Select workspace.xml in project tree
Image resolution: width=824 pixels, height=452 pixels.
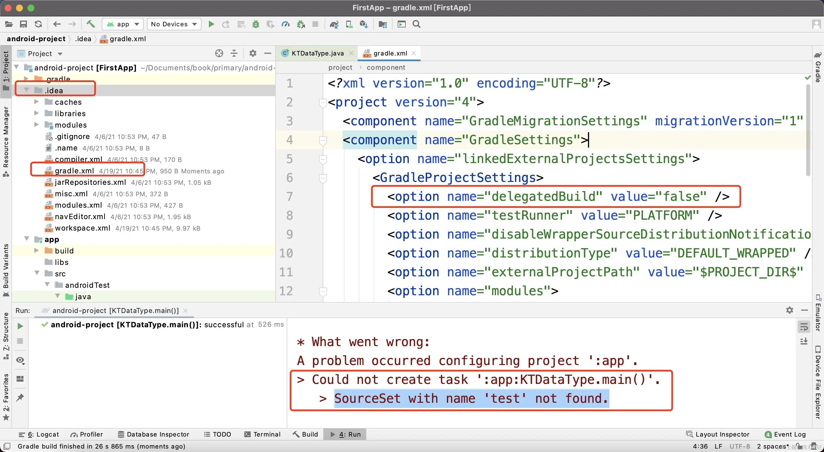pos(82,228)
